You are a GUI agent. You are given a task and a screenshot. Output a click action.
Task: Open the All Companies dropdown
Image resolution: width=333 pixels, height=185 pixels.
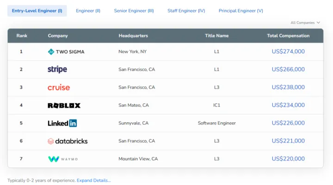305,23
